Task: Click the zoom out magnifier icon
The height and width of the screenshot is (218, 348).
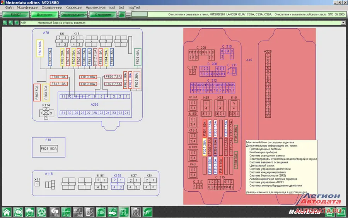Action: click(11, 23)
